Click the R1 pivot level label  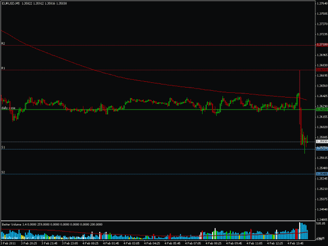click(x=3, y=68)
